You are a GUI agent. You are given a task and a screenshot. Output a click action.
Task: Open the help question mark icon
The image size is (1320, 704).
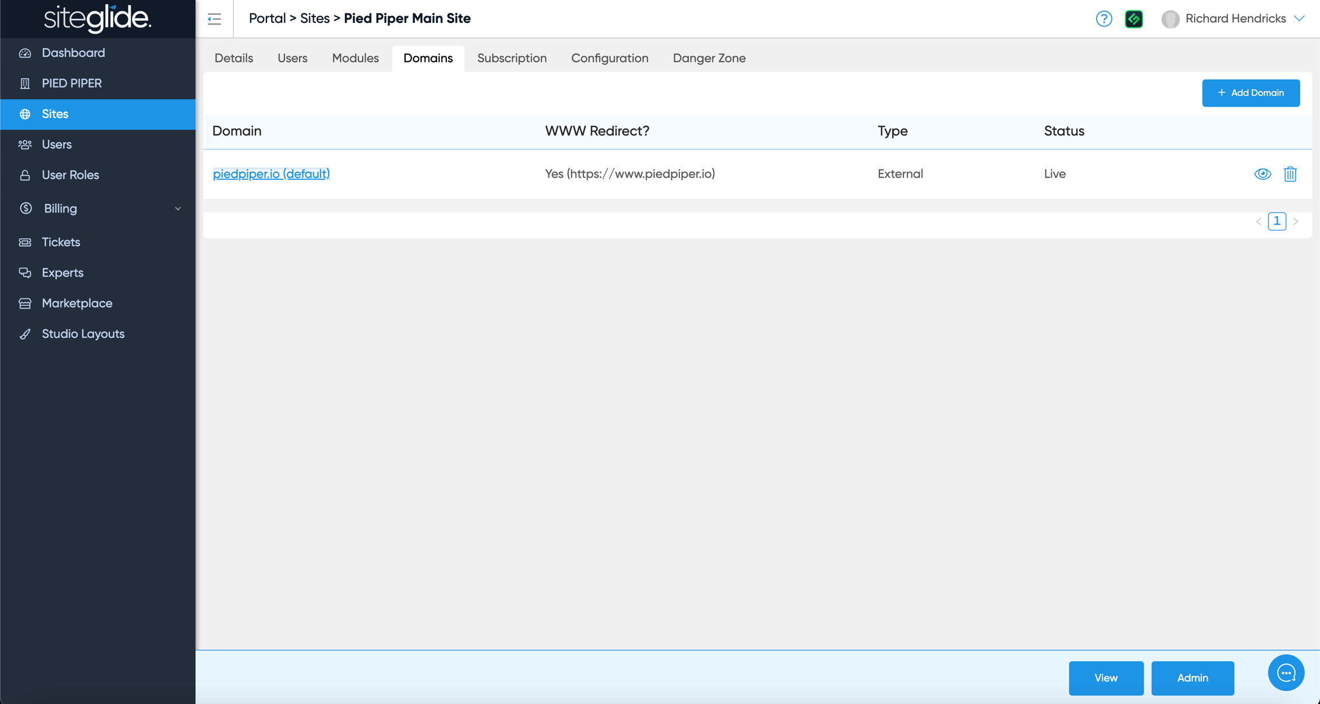tap(1103, 19)
